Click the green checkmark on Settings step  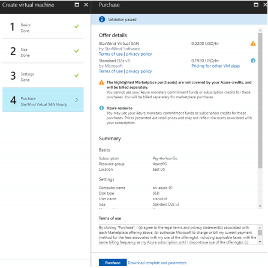77,76
